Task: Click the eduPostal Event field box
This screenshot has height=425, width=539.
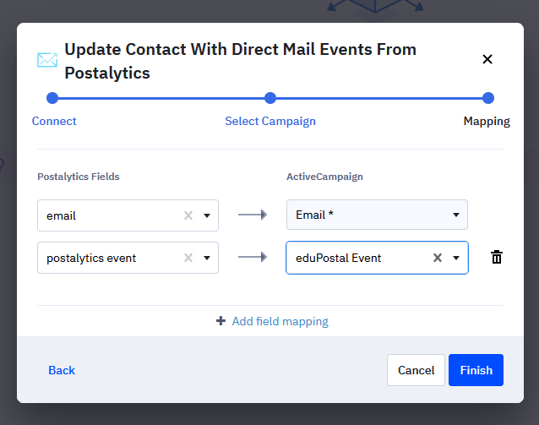Action: pyautogui.click(x=377, y=258)
